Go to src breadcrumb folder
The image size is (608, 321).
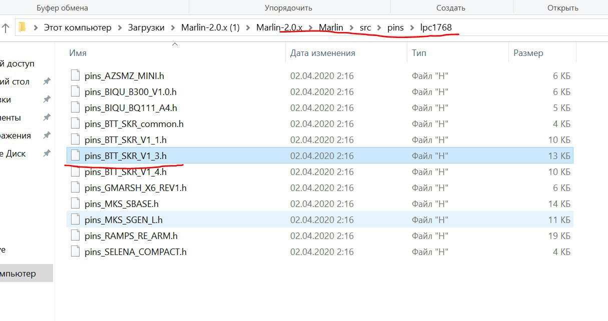(365, 28)
